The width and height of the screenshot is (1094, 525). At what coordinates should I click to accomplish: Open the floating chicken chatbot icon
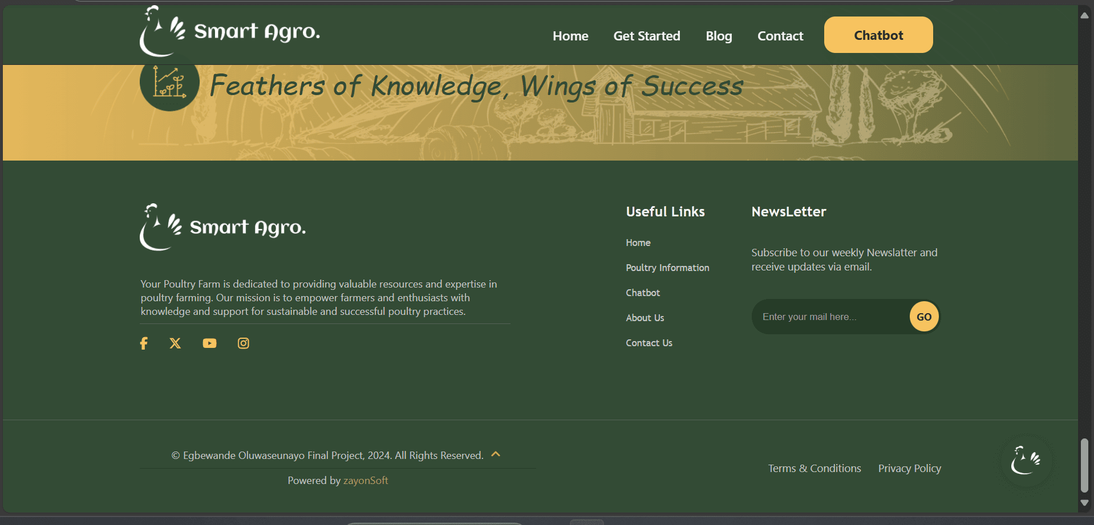(x=1026, y=461)
